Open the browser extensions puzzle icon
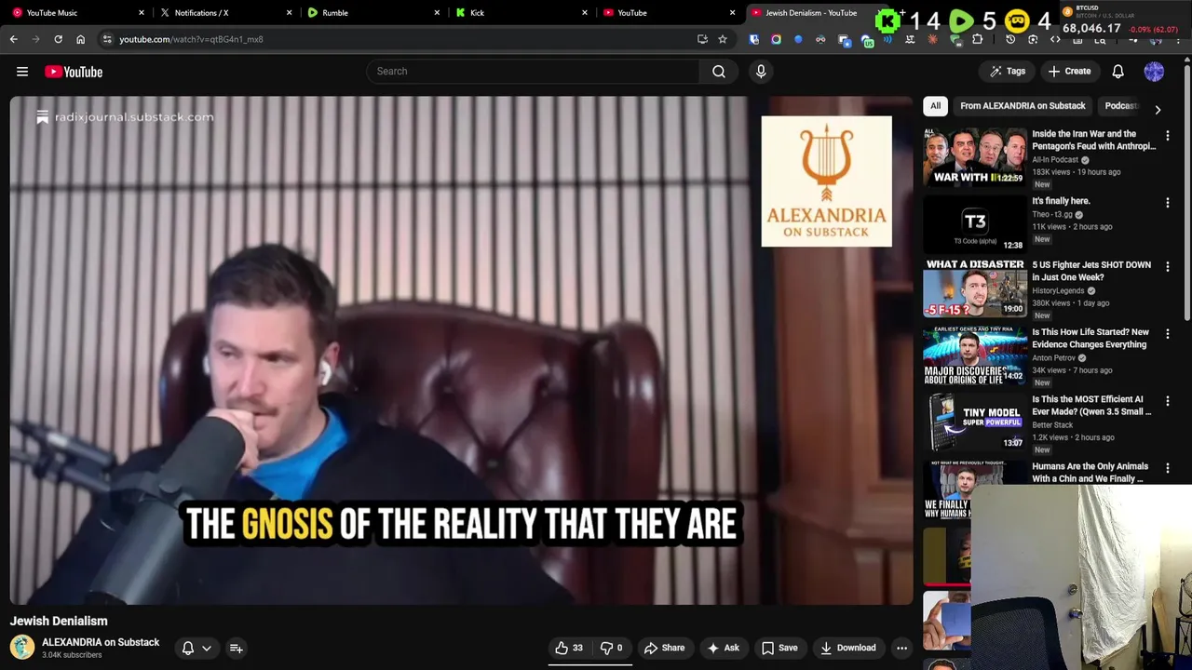The width and height of the screenshot is (1192, 670). point(977,39)
